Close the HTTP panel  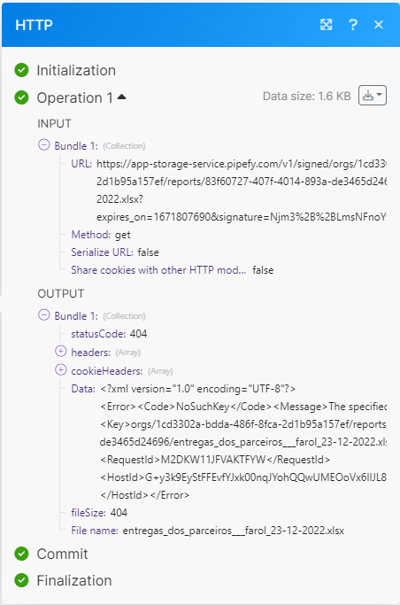coord(379,25)
